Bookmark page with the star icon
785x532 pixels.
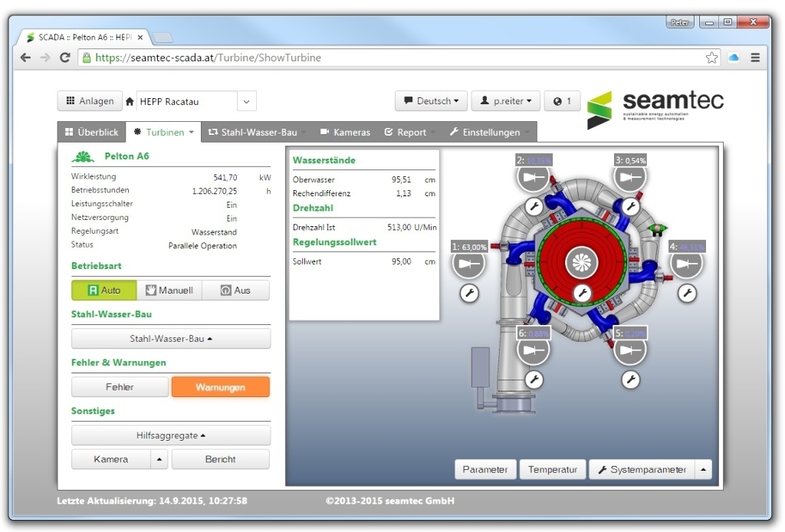coord(712,57)
